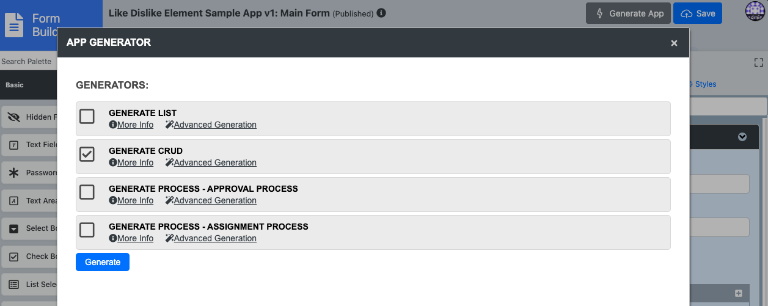Click the Hidden Field eye-slash icon

(13, 117)
